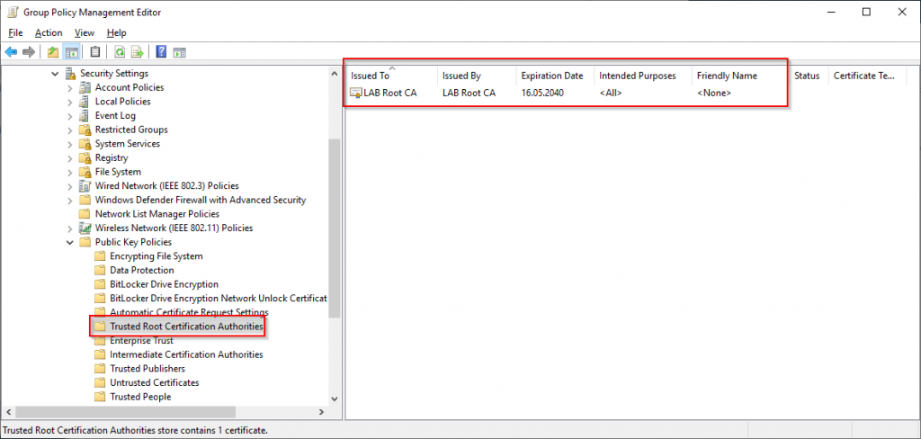Click the grey Forward arrow in toolbar
921x439 pixels.
click(29, 52)
